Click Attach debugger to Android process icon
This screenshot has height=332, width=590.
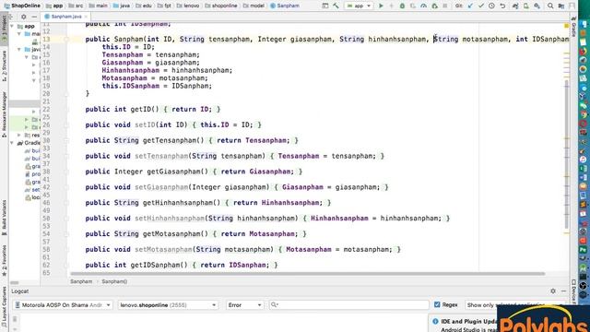(x=434, y=6)
